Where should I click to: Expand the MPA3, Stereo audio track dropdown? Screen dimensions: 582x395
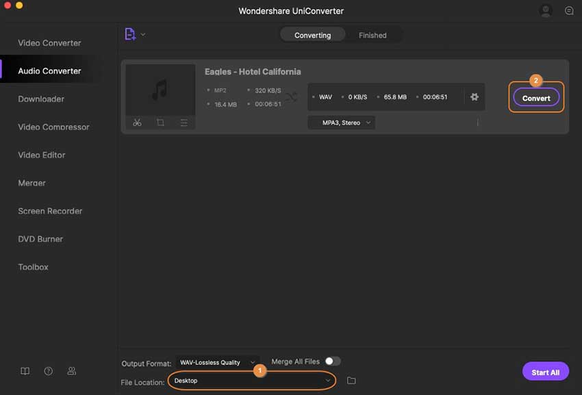[341, 123]
